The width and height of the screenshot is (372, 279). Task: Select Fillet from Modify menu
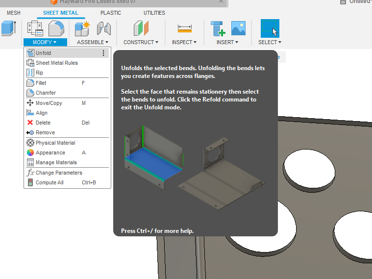point(67,83)
